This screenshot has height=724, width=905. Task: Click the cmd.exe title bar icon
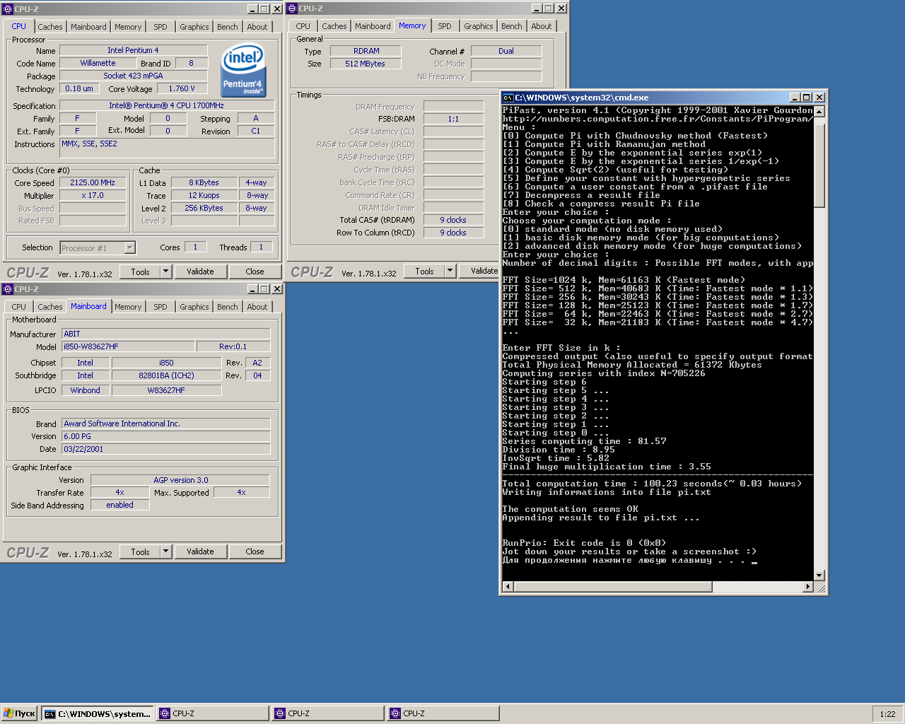[x=508, y=98]
